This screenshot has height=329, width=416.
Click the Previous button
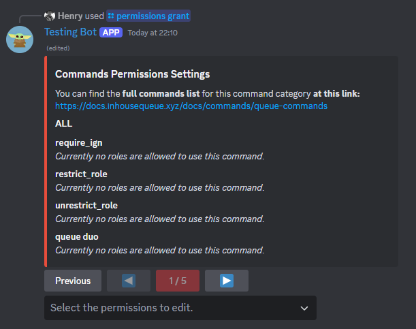(73, 281)
